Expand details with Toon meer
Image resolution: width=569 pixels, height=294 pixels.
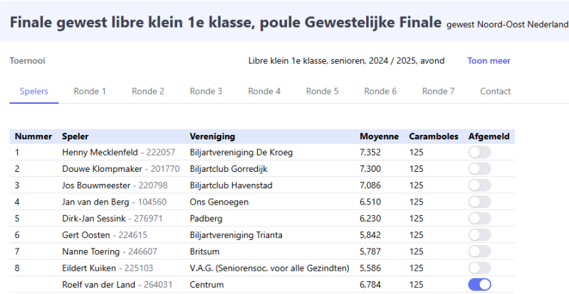[489, 61]
